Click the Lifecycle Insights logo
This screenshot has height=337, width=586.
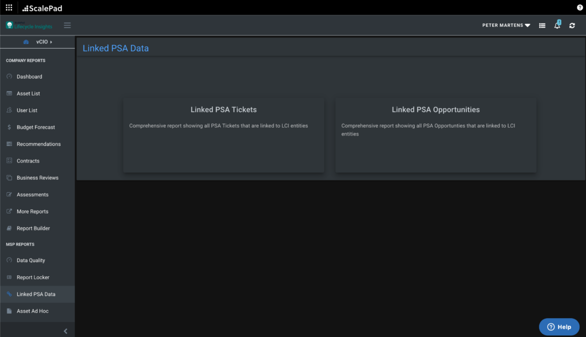29,25
